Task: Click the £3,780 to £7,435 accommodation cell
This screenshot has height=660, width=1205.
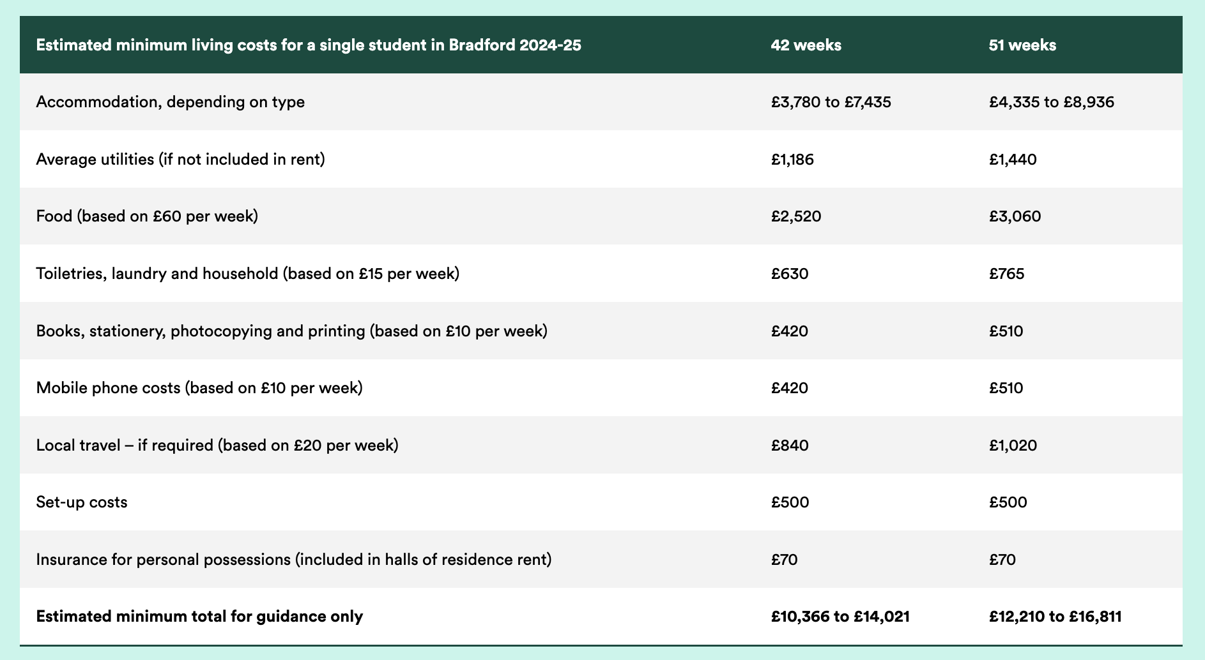Action: point(831,102)
